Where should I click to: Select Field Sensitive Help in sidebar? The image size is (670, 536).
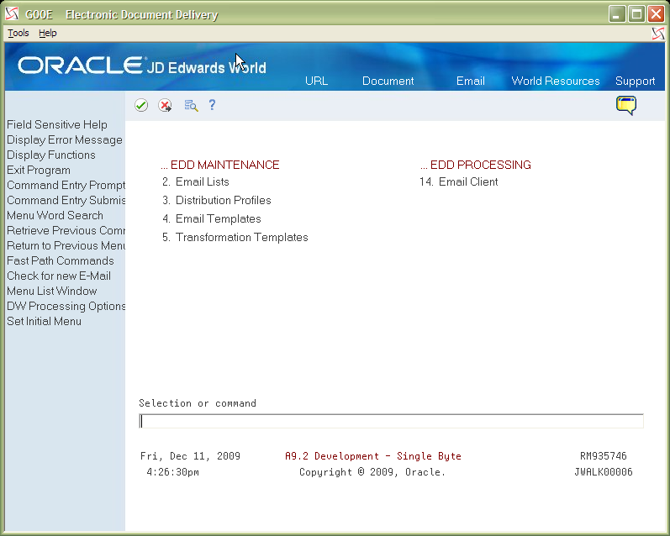click(x=57, y=124)
